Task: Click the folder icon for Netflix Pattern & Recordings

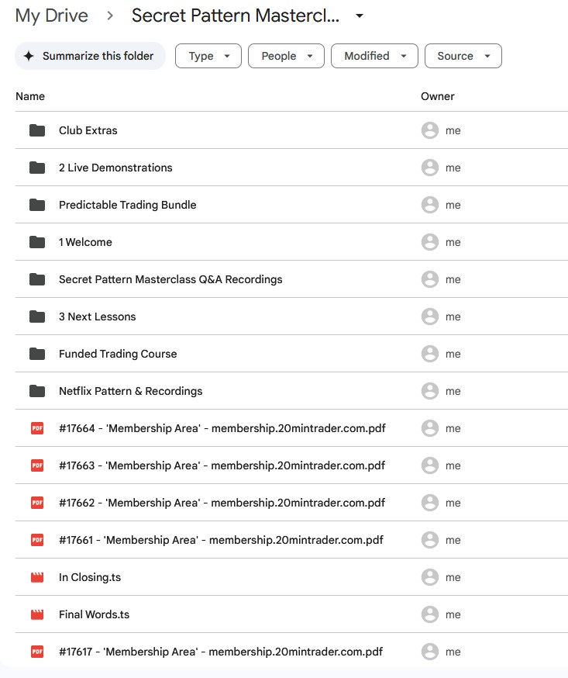Action: point(37,391)
